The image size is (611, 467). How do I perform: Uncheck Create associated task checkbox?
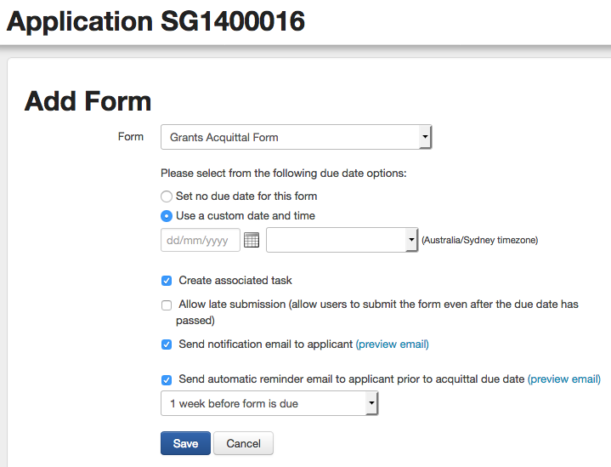[x=167, y=281]
